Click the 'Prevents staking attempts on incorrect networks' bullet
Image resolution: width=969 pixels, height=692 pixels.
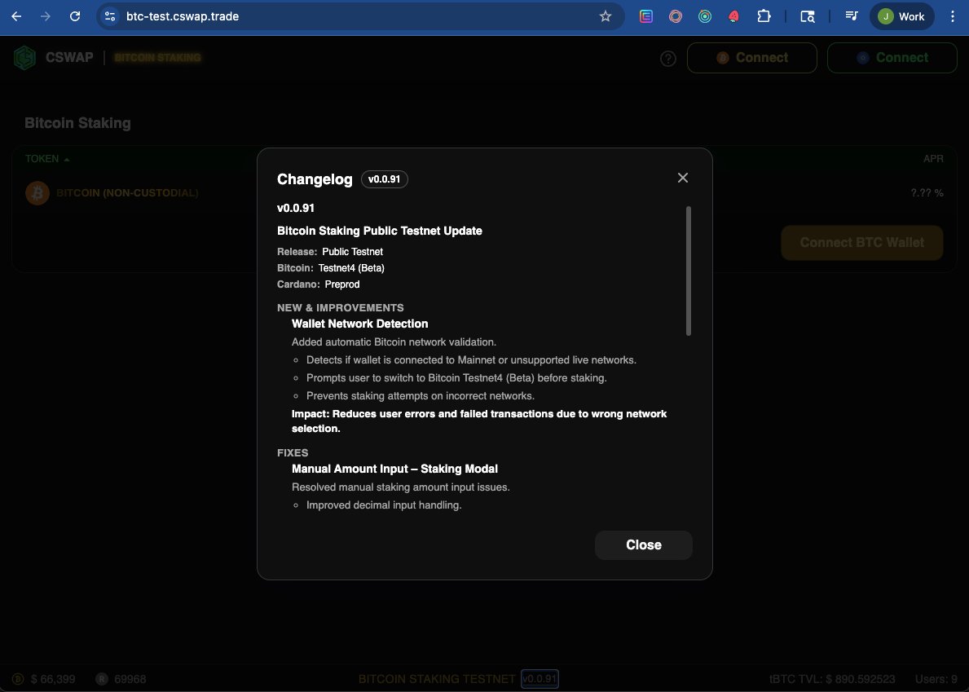coord(421,396)
